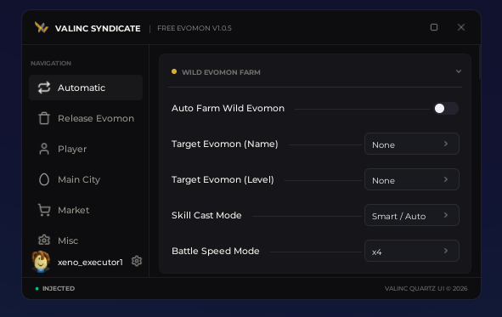Open Battle Speed Mode x4 dropdown
This screenshot has height=317, width=502.
pyautogui.click(x=412, y=251)
